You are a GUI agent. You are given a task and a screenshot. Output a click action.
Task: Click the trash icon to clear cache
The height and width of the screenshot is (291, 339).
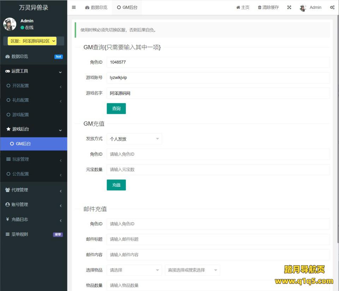coord(260,7)
